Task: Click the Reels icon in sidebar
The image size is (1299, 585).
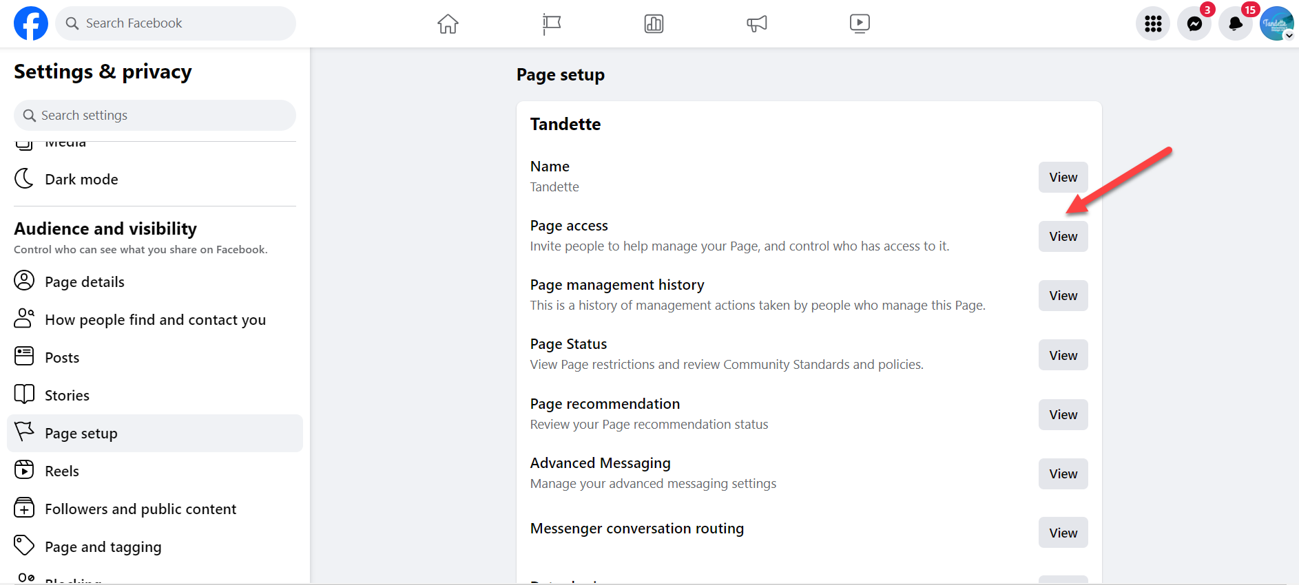Action: click(24, 470)
